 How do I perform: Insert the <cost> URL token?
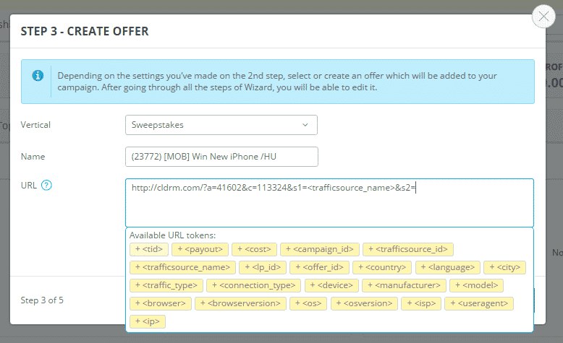[254, 249]
